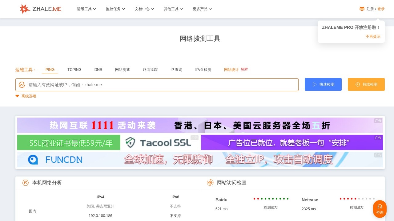Switch to the DNS tab
Image resolution: width=394 pixels, height=221 pixels.
(98, 70)
